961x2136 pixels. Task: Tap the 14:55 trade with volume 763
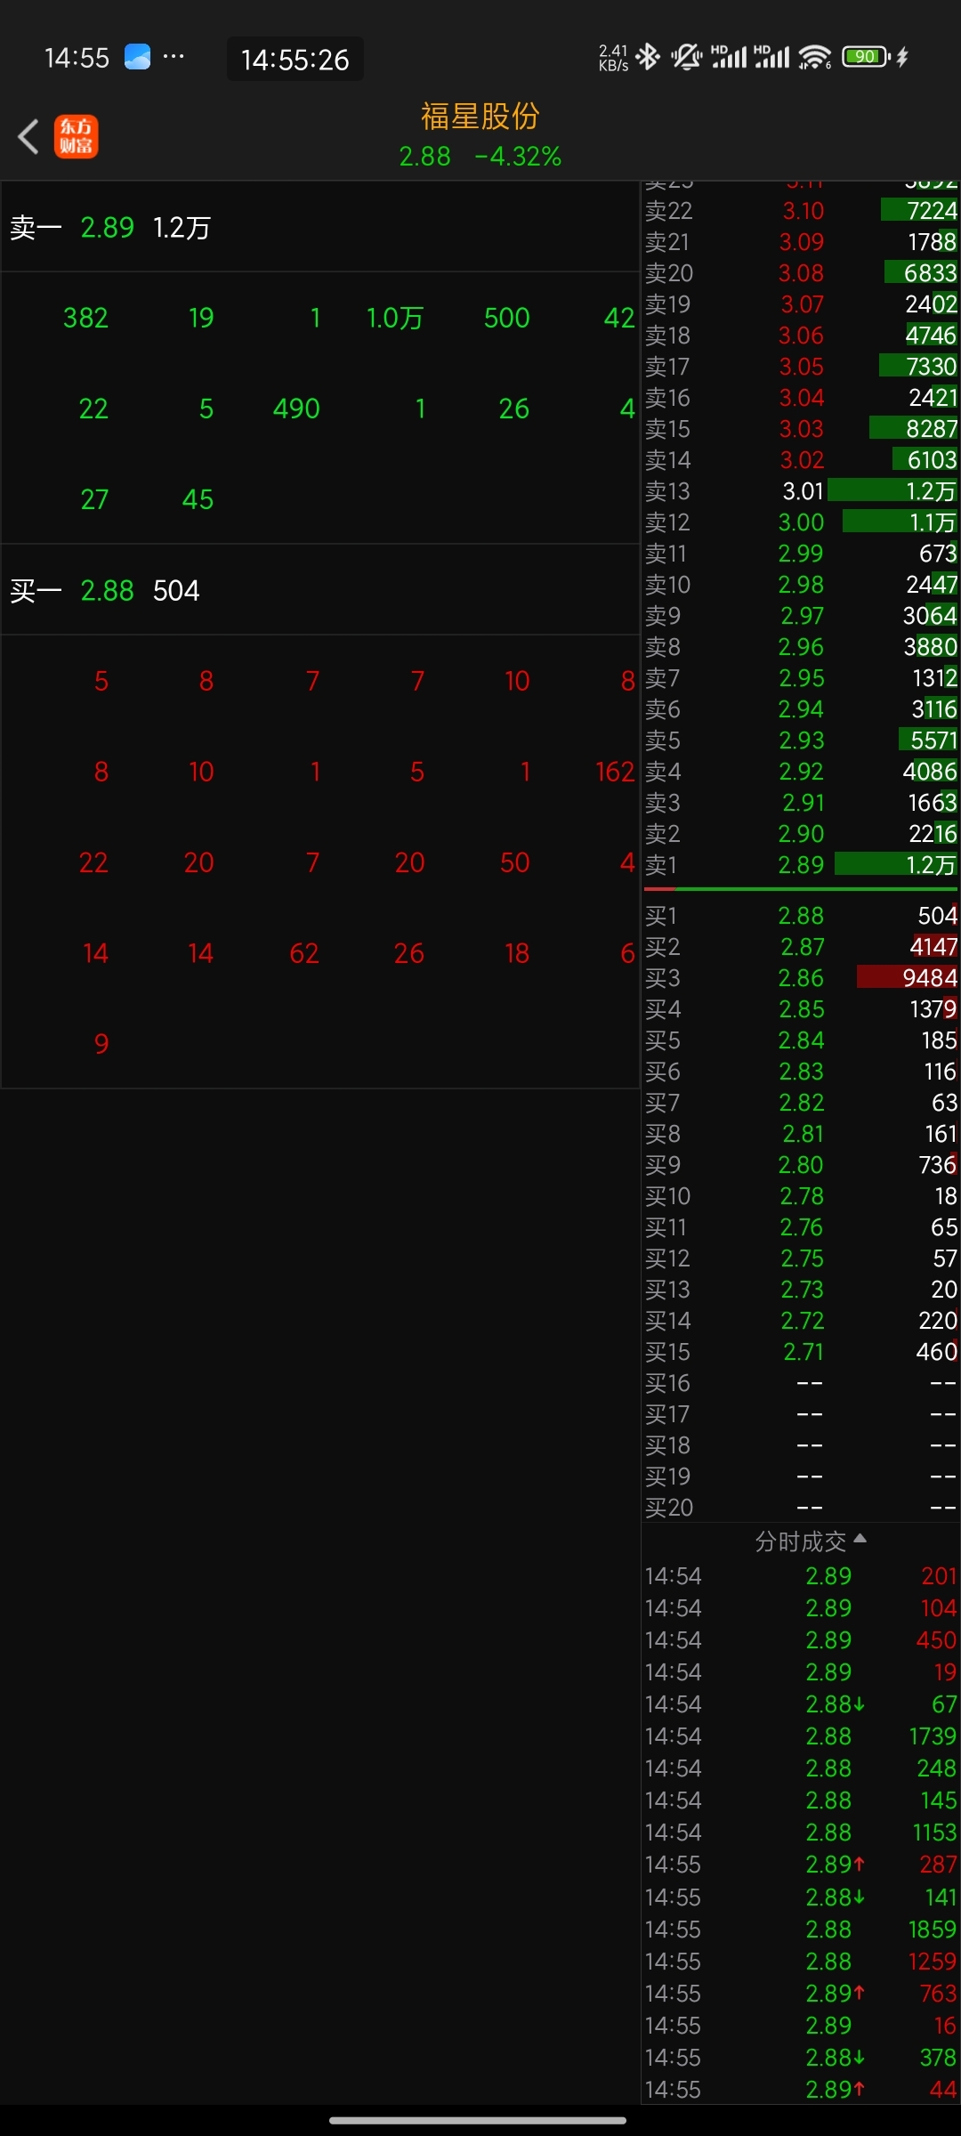tap(801, 1994)
